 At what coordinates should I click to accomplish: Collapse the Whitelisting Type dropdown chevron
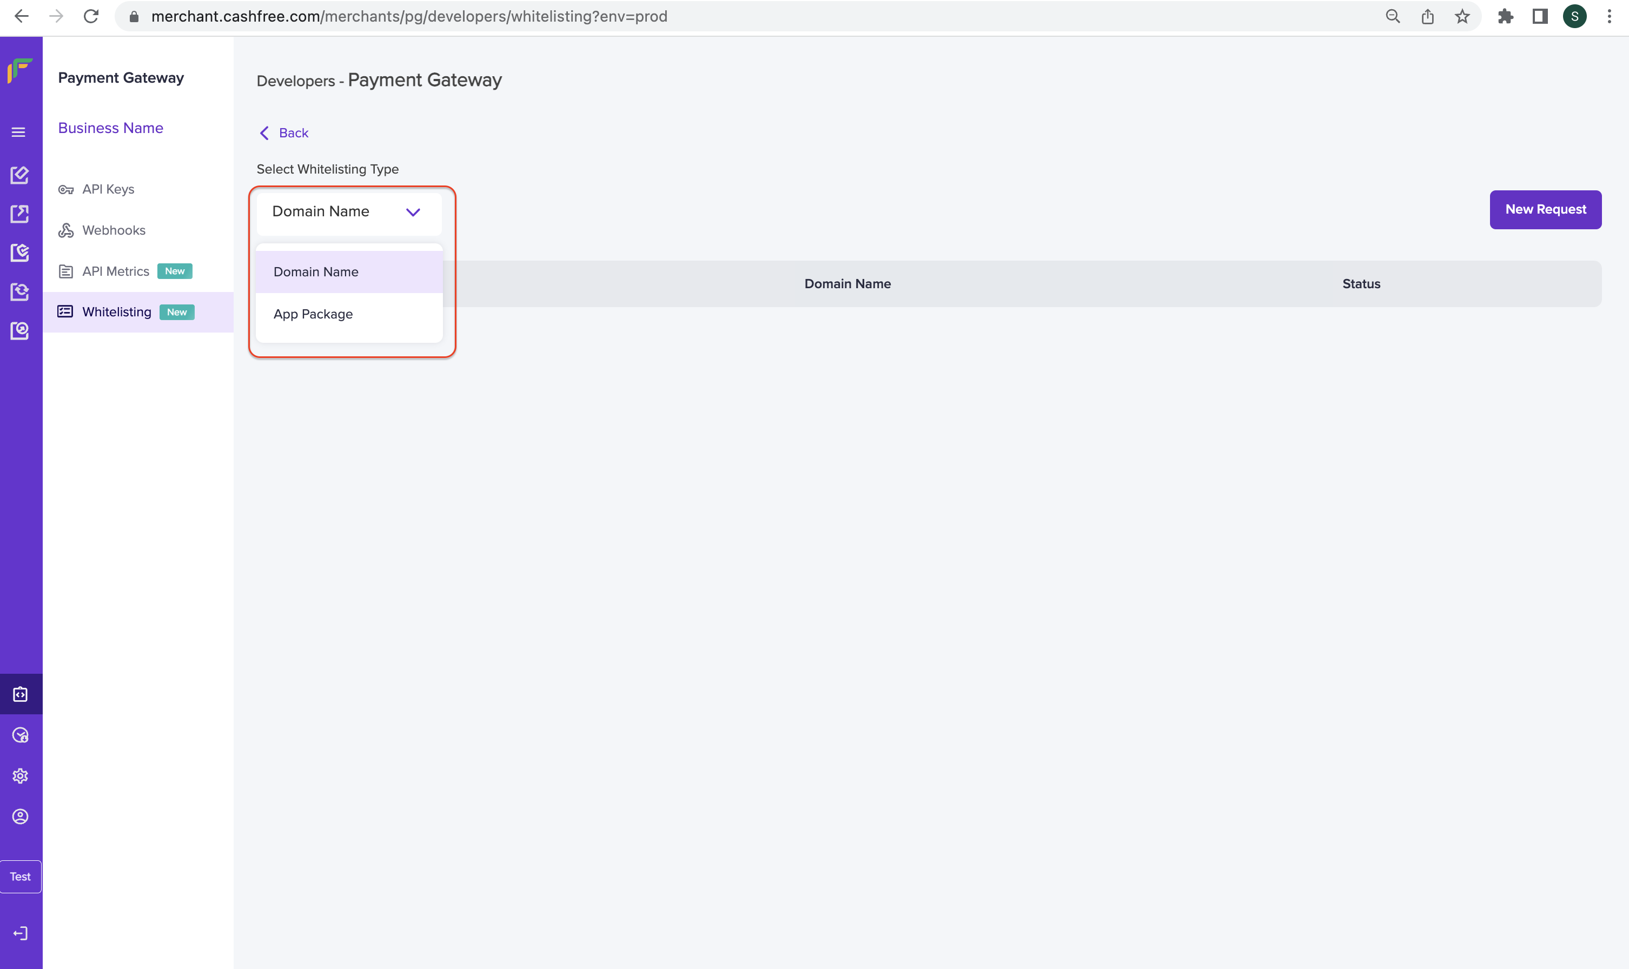(x=413, y=212)
